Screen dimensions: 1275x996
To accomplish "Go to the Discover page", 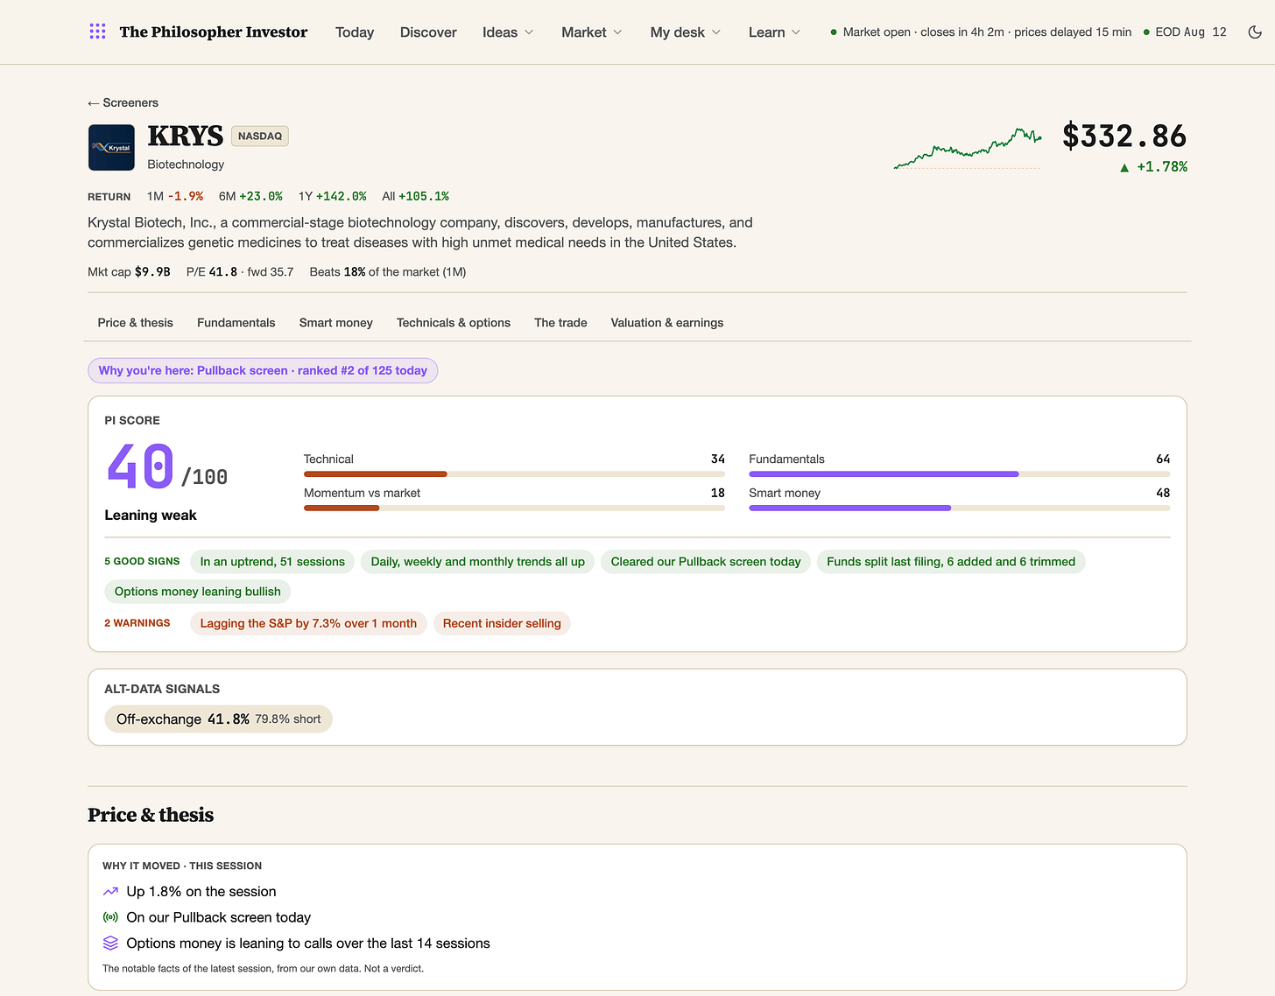I will (428, 32).
